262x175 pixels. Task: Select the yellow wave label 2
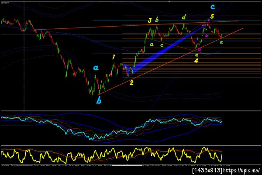click(x=131, y=82)
